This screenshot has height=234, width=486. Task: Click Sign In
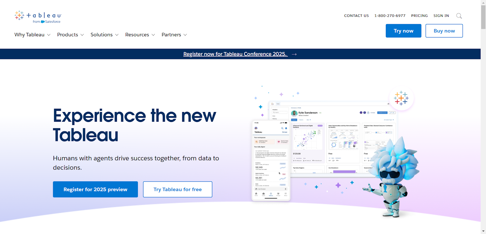pos(441,16)
